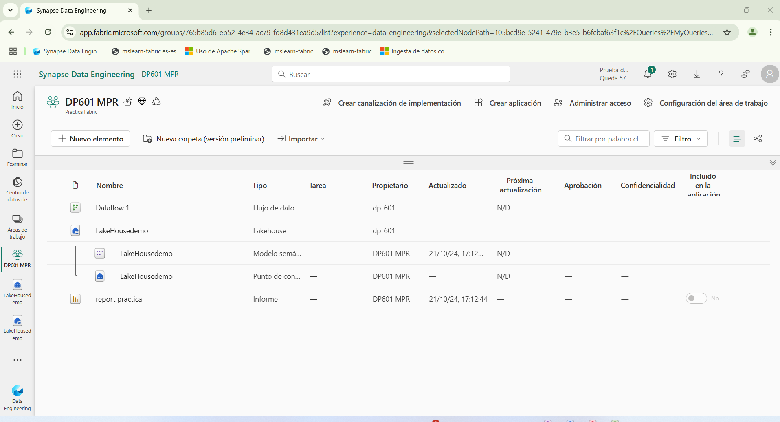The image size is (780, 422).
Task: Open browser menu three dots
Action: (771, 32)
